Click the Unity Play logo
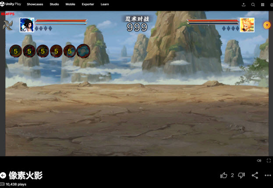Viewport: 273px width, 188px height. pos(11,4)
